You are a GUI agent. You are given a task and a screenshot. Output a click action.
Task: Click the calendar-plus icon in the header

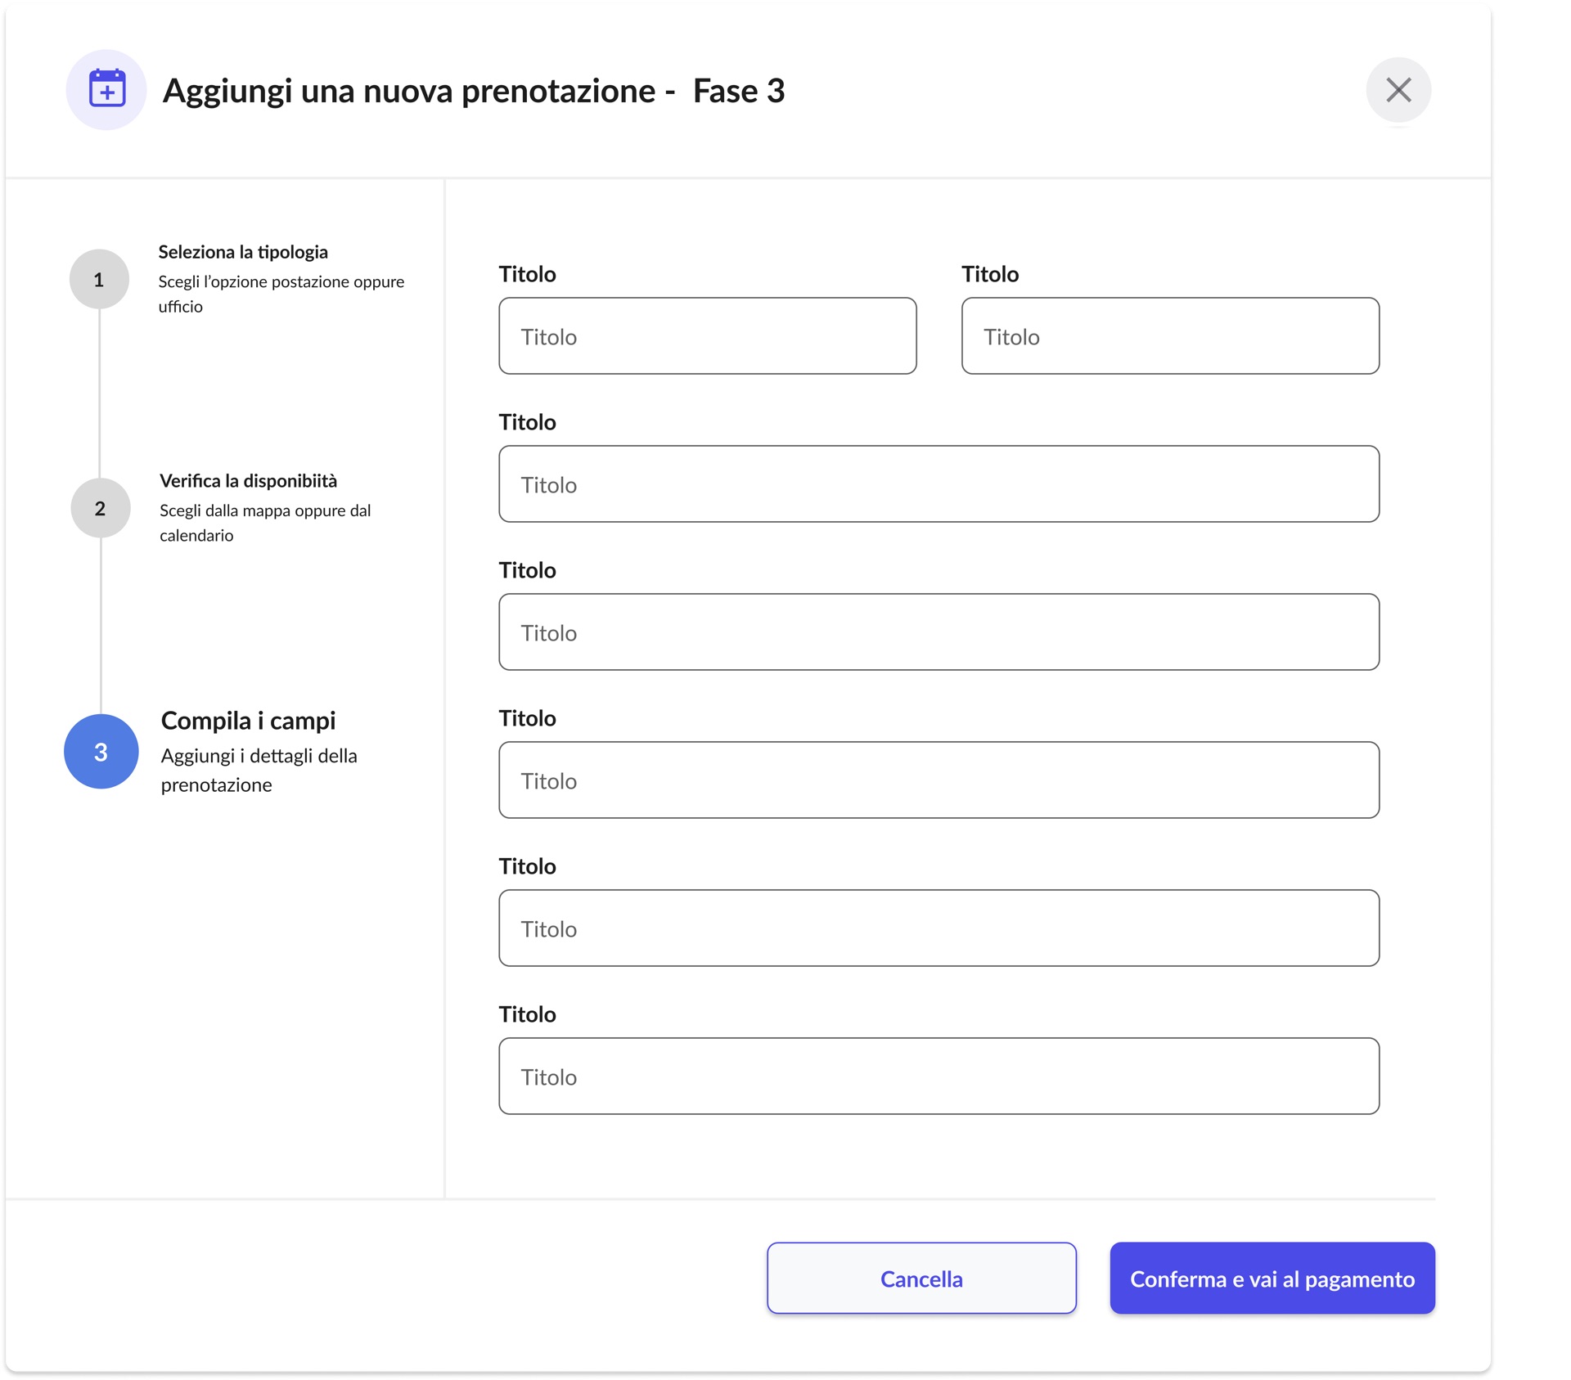pos(106,90)
